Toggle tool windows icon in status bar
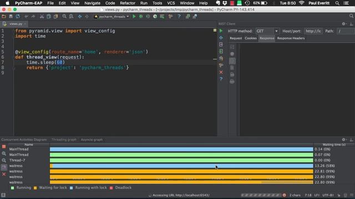 3,195
